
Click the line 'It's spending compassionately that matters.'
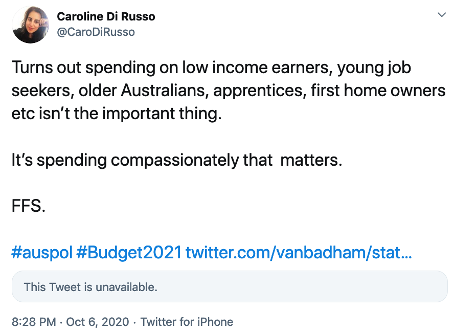[x=176, y=160]
